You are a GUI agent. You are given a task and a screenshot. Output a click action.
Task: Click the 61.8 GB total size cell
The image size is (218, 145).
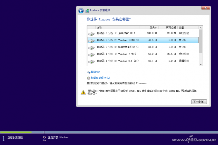click(153, 47)
